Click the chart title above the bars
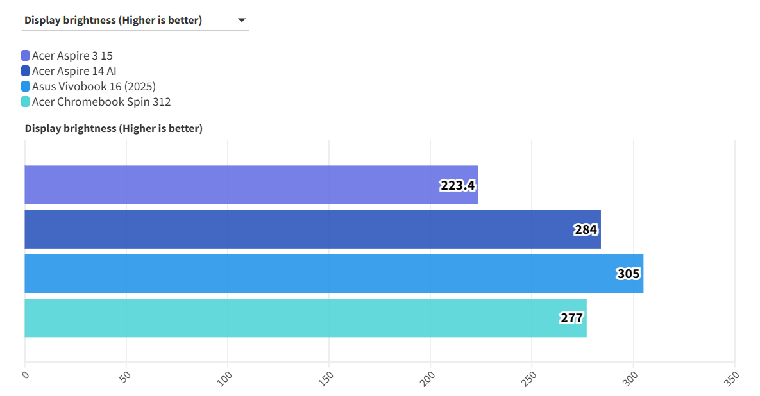 coord(114,129)
